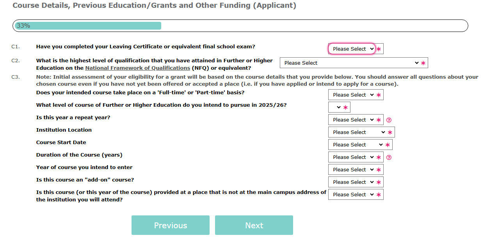Open course level for 2025/26 dropdown
Screen dimensions: 482x238
coord(335,107)
